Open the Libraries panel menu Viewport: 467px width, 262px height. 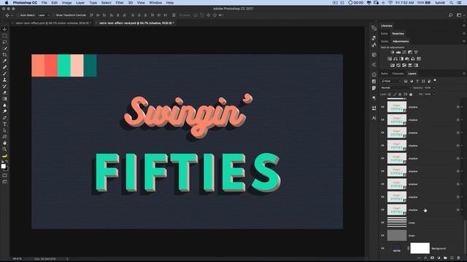tap(464, 26)
